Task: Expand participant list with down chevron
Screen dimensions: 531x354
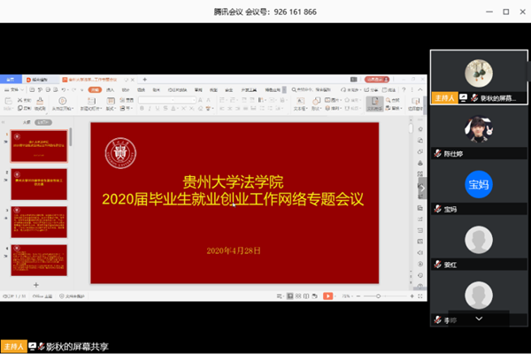Action: coord(479,317)
